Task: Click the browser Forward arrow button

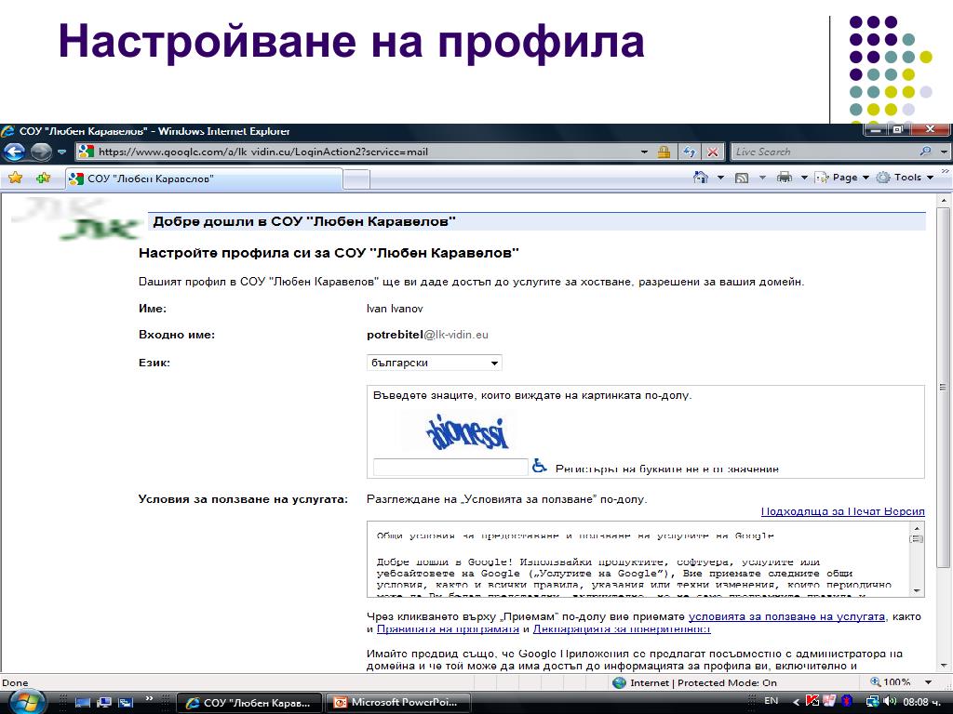Action: (41, 152)
